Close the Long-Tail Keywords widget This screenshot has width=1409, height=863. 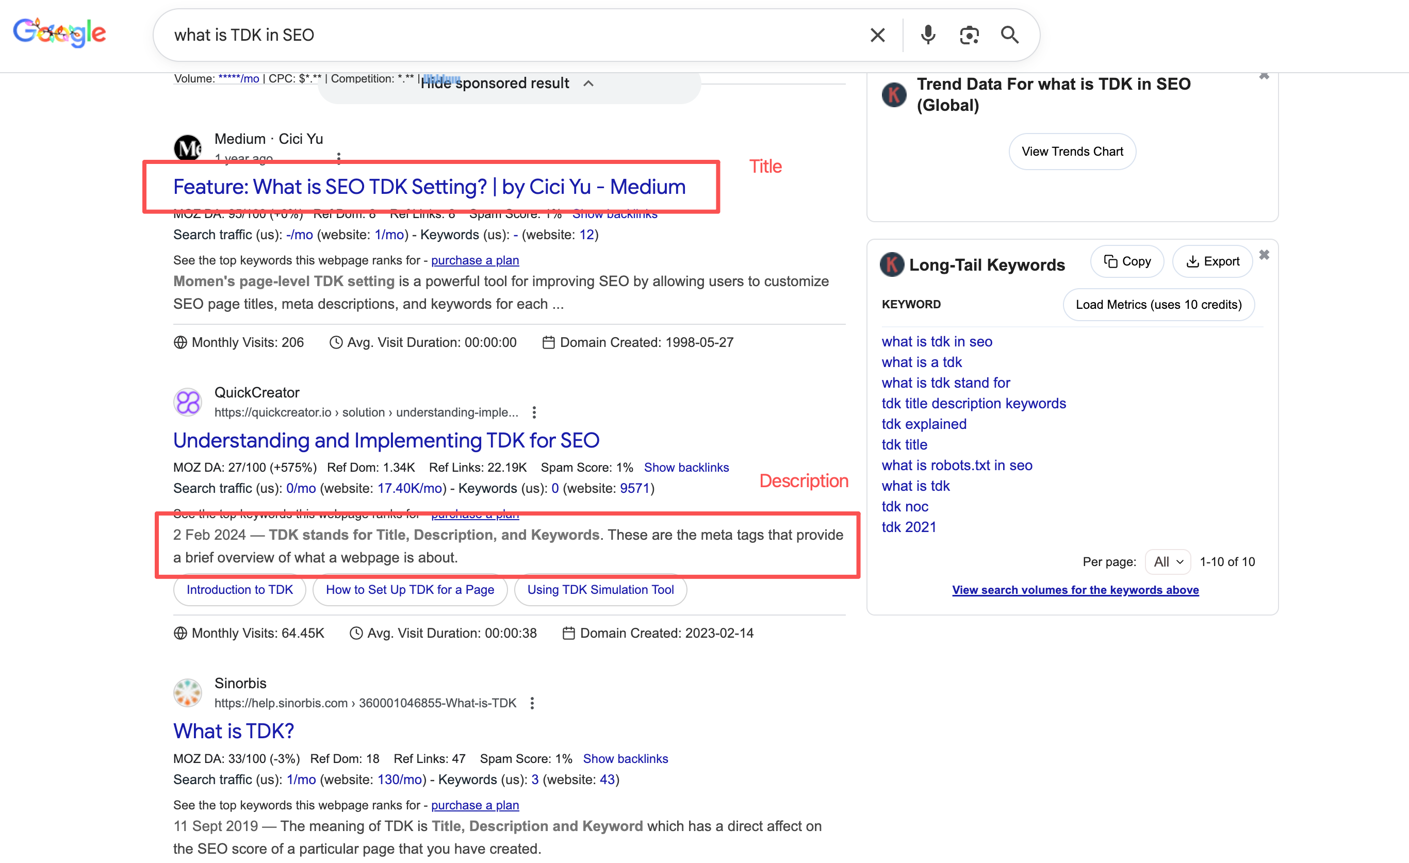(1264, 254)
